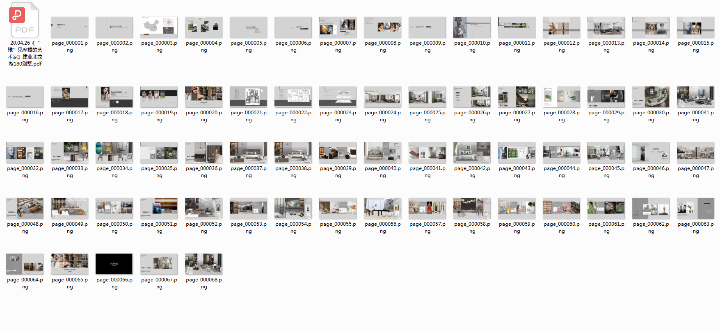The height and width of the screenshot is (331, 720).
Task: Open thumbnail page_000015.png
Action: click(695, 27)
